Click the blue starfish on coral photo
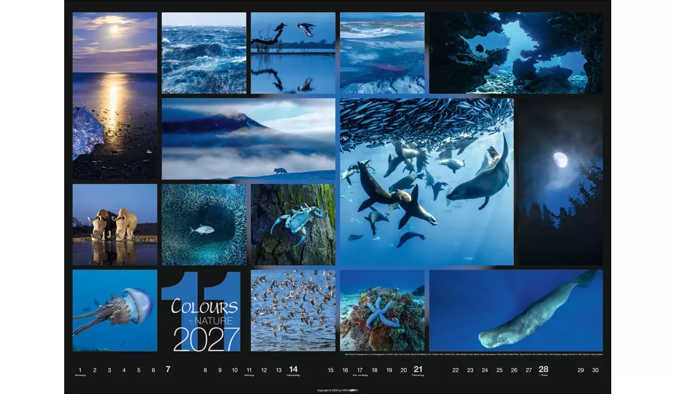Screen dimensions: 676x394 [382, 310]
